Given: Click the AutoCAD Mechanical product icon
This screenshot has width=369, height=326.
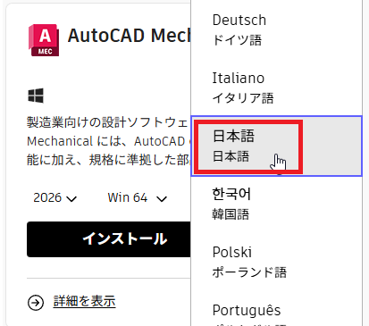Looking at the screenshot, I should coord(44,40).
